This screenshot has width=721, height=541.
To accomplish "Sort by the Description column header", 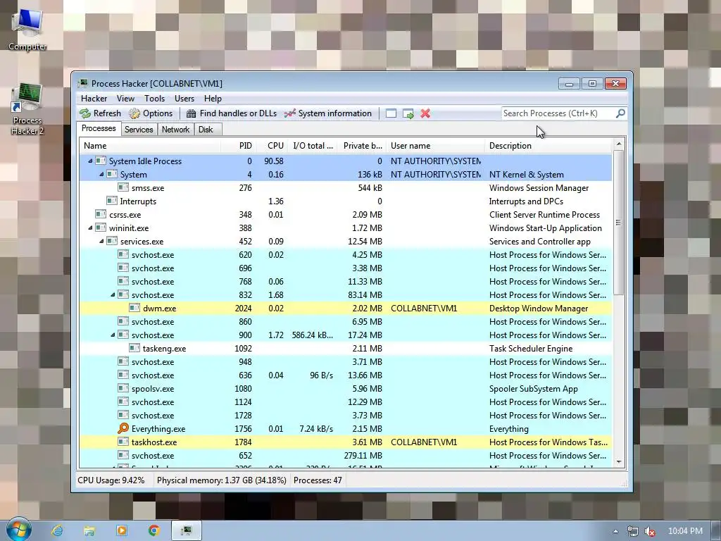I will pos(548,146).
